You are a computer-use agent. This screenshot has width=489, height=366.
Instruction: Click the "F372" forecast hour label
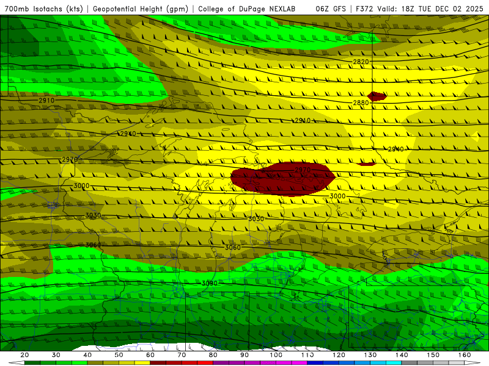[365, 9]
